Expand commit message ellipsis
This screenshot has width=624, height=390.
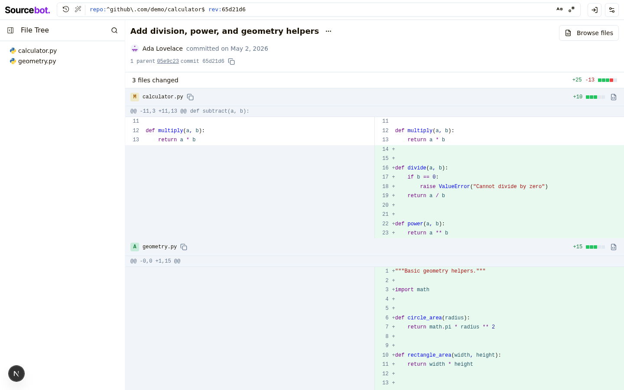point(328,31)
